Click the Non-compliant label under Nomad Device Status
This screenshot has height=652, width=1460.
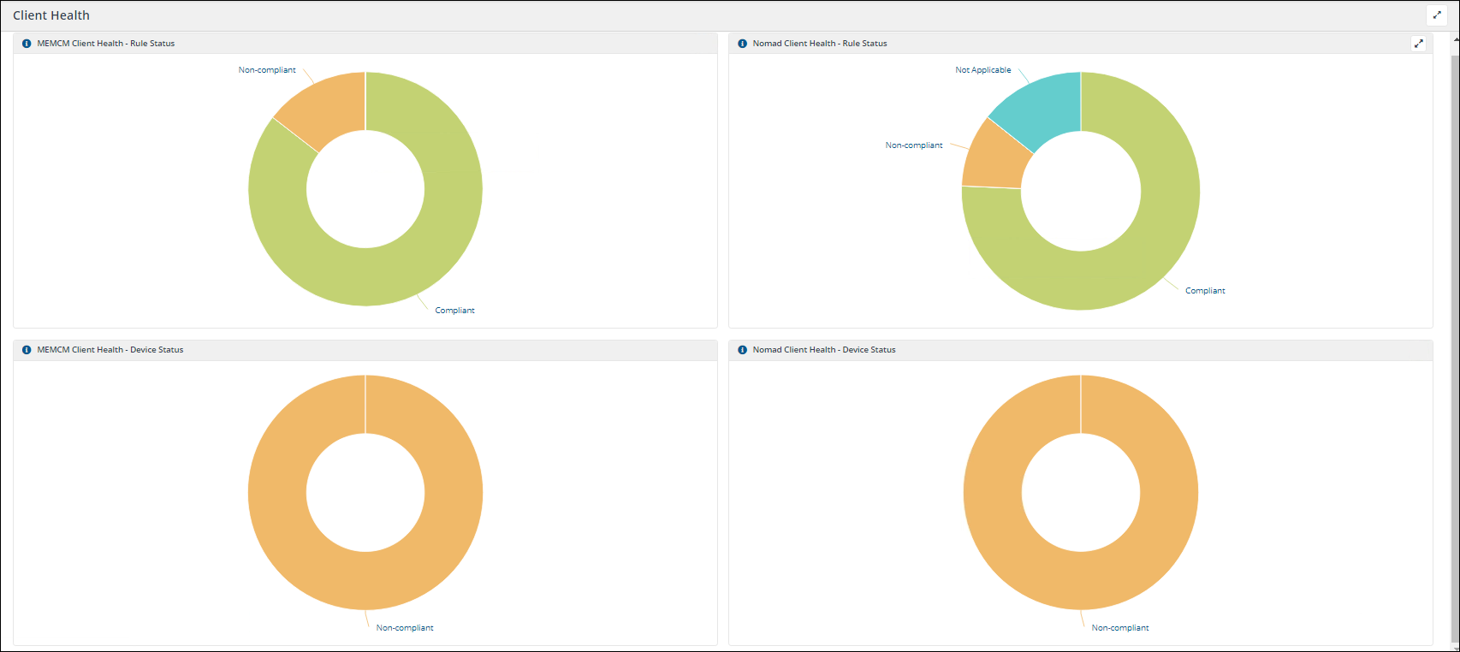coord(1119,628)
